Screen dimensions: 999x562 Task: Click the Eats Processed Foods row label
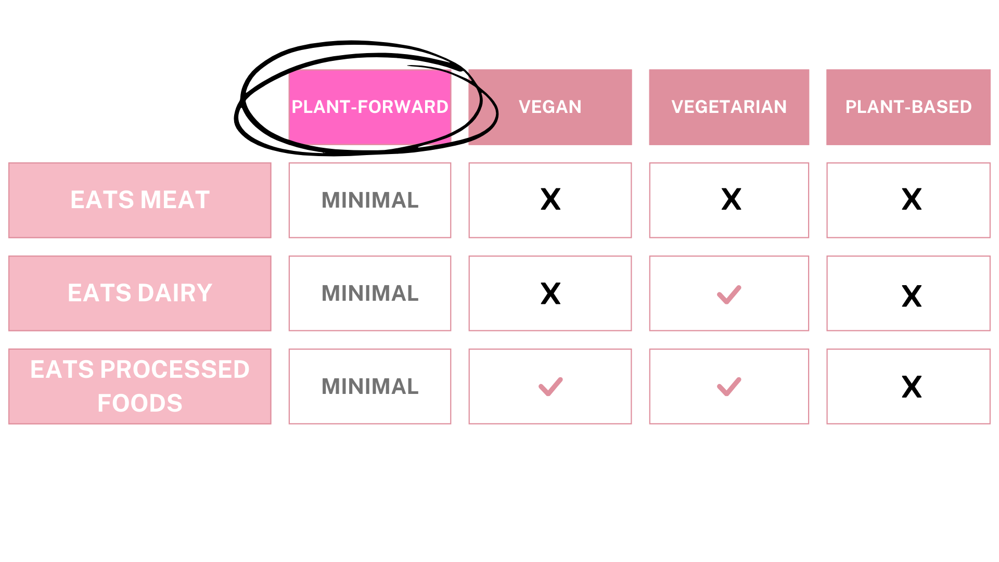pyautogui.click(x=140, y=386)
